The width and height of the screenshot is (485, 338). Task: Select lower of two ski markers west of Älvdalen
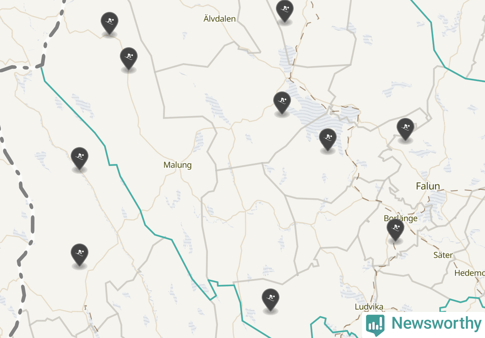(129, 57)
